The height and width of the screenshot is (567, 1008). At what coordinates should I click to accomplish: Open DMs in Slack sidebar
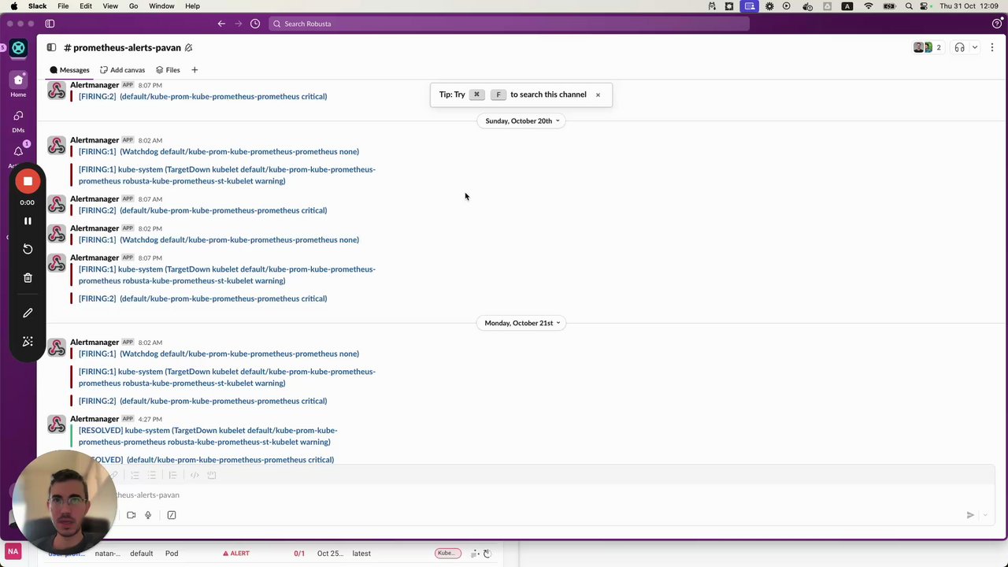coord(18,120)
